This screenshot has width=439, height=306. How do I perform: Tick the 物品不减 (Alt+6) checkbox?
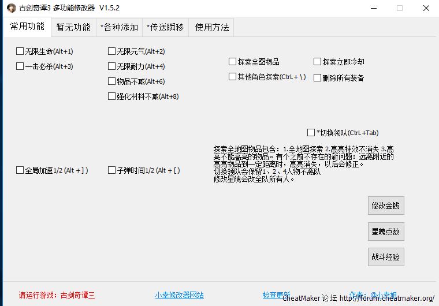pyautogui.click(x=112, y=81)
